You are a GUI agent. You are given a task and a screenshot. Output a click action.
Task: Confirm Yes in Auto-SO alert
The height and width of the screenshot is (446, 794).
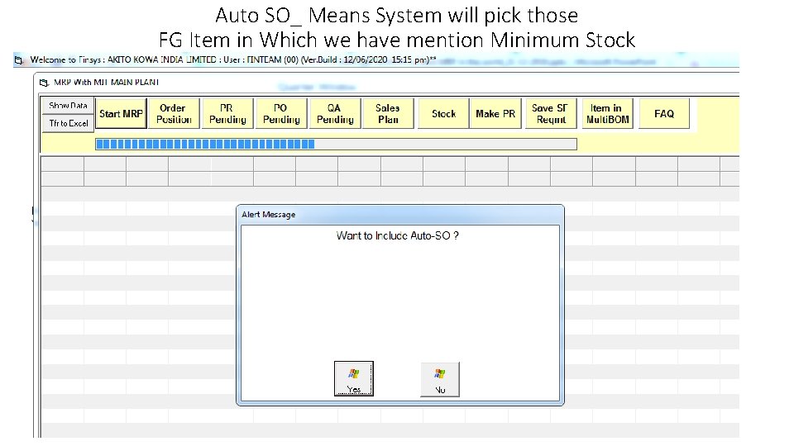click(354, 379)
